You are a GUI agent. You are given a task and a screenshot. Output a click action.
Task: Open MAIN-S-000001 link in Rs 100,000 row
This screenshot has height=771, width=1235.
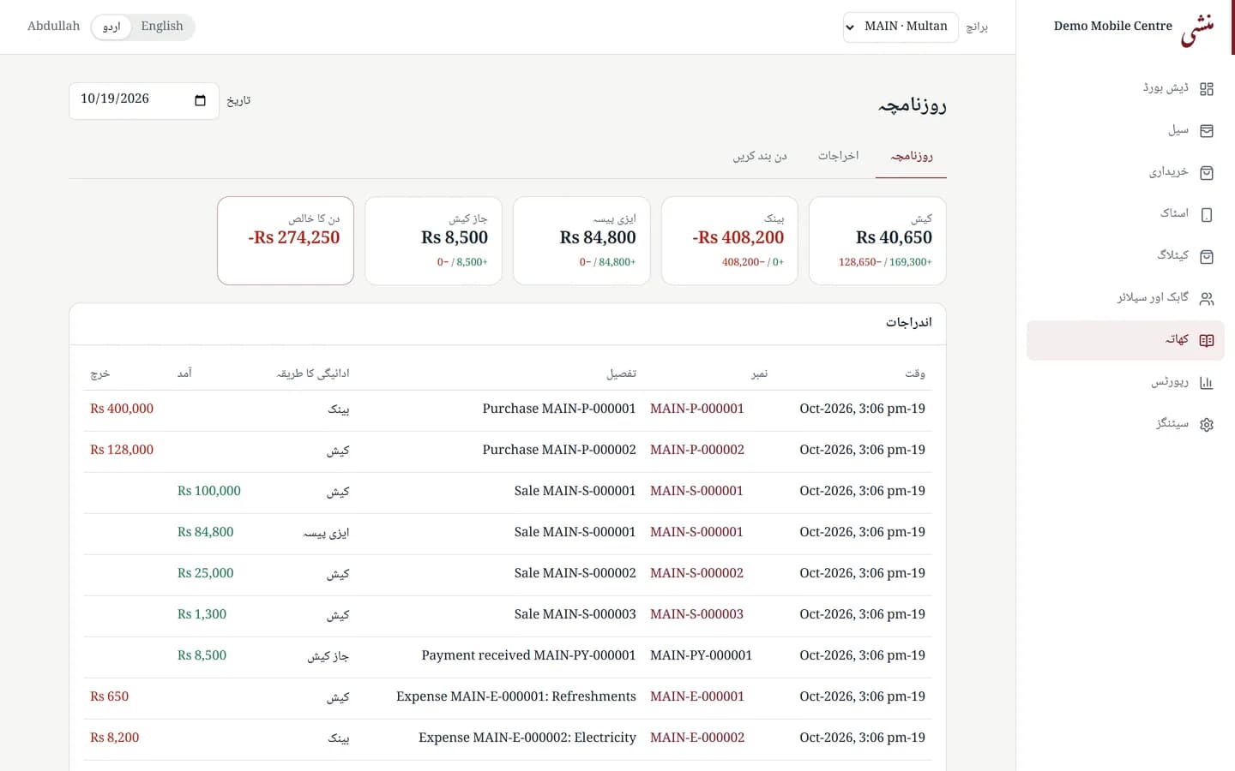(x=696, y=491)
